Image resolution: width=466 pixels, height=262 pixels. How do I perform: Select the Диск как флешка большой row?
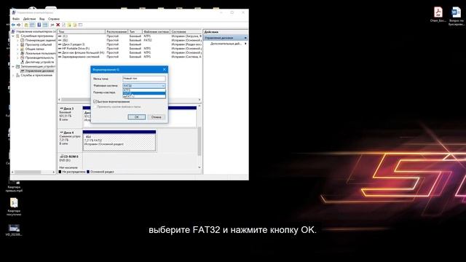130,52
